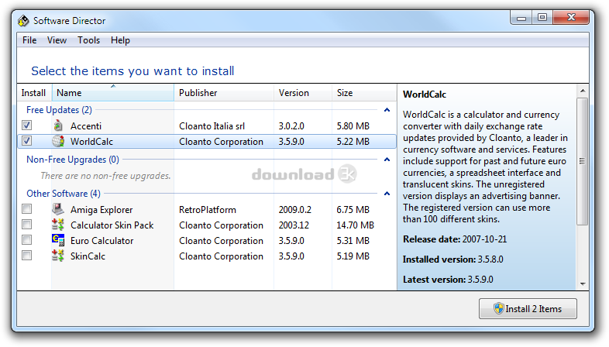The image size is (609, 347).
Task: Click the 5.31 MB size cell
Action: (353, 241)
